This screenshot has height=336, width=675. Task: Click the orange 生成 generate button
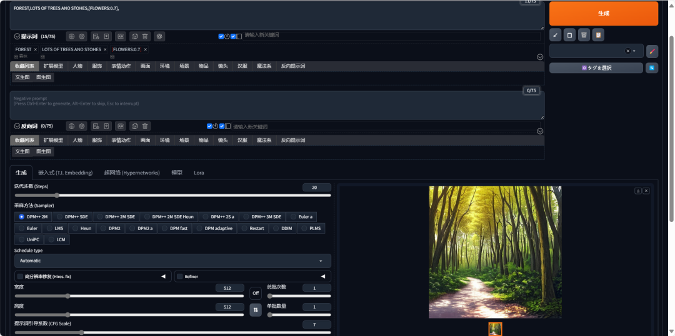604,13
